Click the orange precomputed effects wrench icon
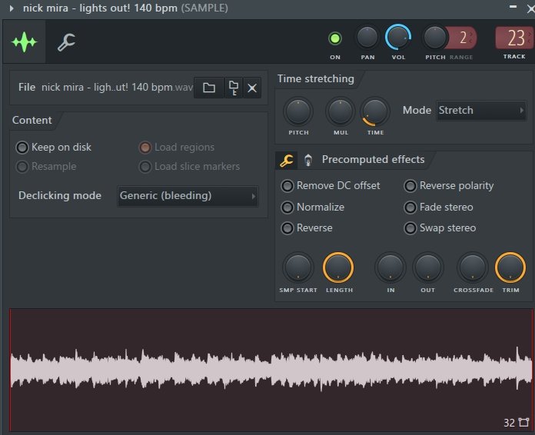This screenshot has width=535, height=435. tap(286, 160)
